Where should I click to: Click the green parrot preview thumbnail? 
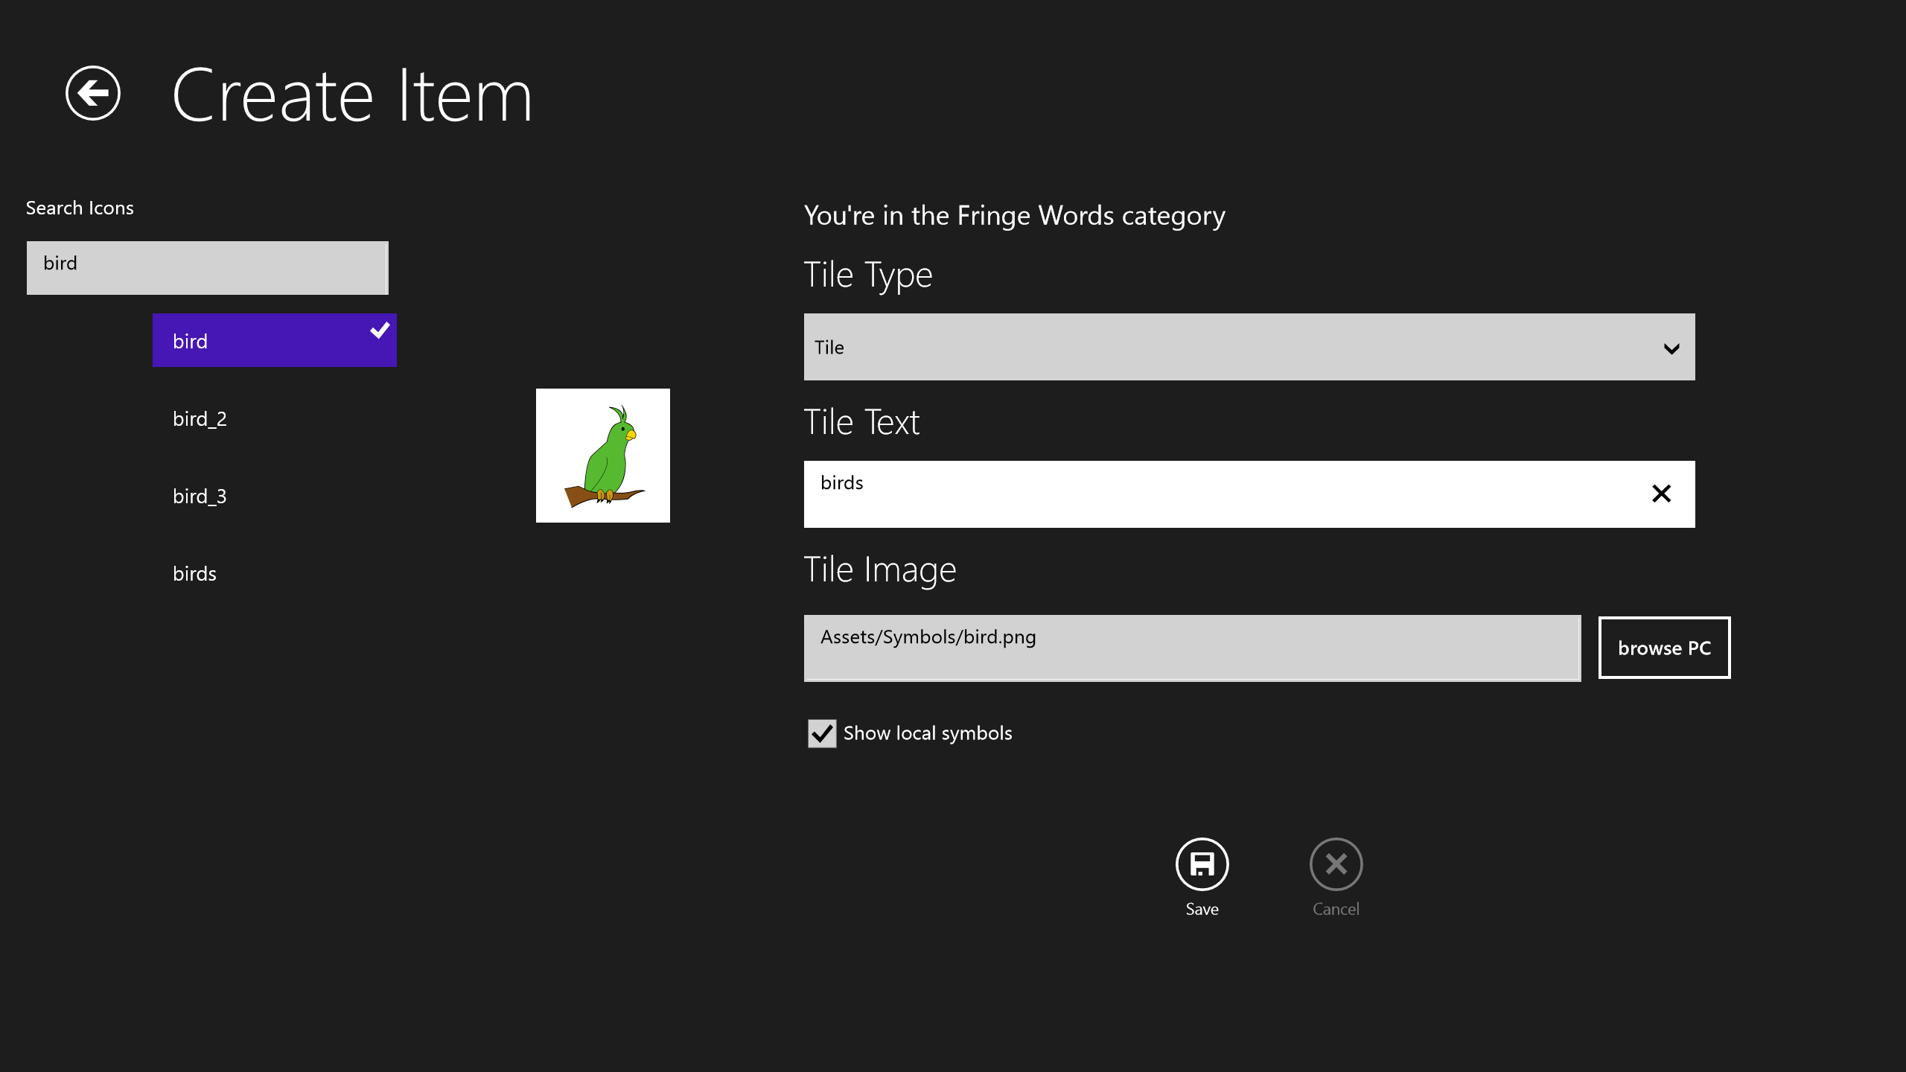[602, 456]
